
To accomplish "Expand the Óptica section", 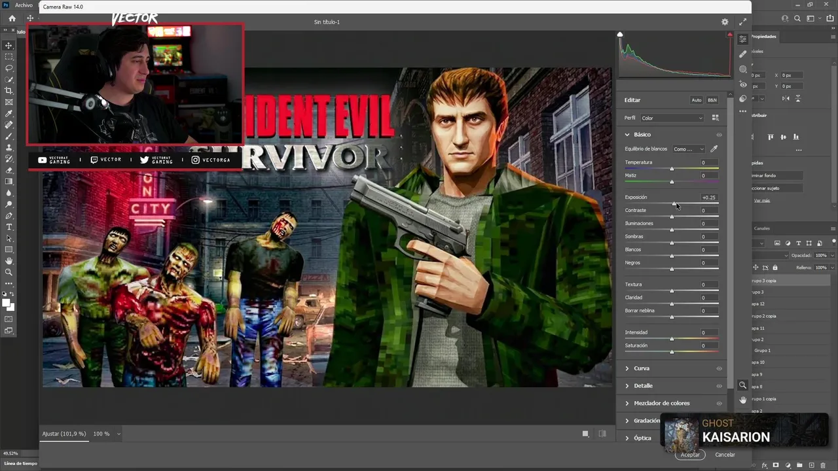I will [x=627, y=438].
